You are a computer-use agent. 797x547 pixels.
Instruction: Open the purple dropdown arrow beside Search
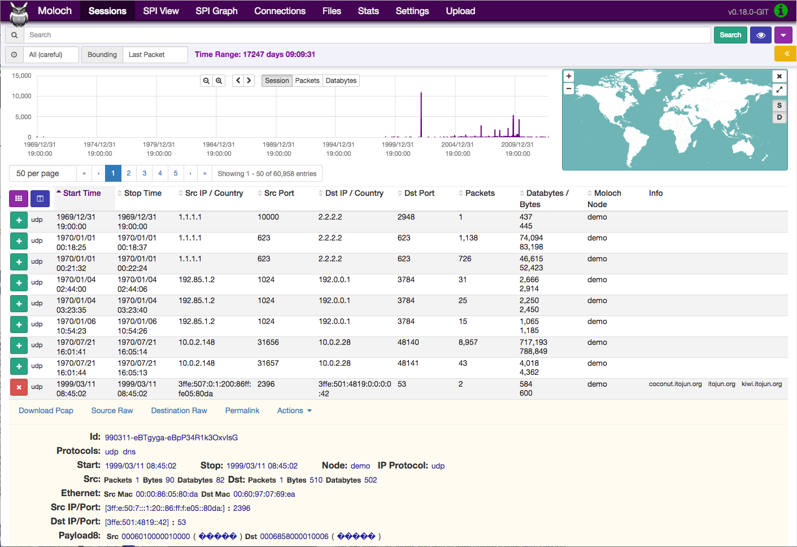[783, 34]
